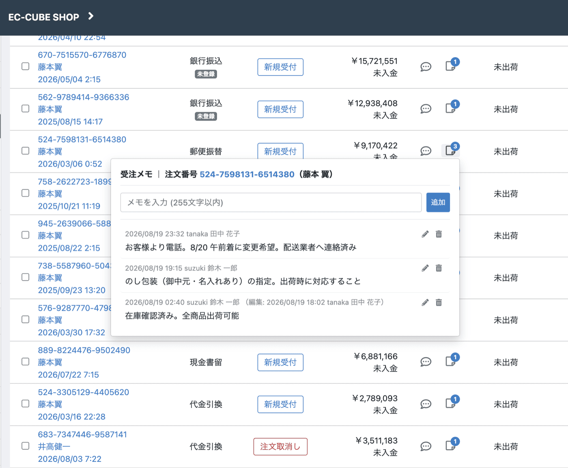Focus the メモを入力 text field
Viewport: 568px width, 468px height.
point(271,202)
